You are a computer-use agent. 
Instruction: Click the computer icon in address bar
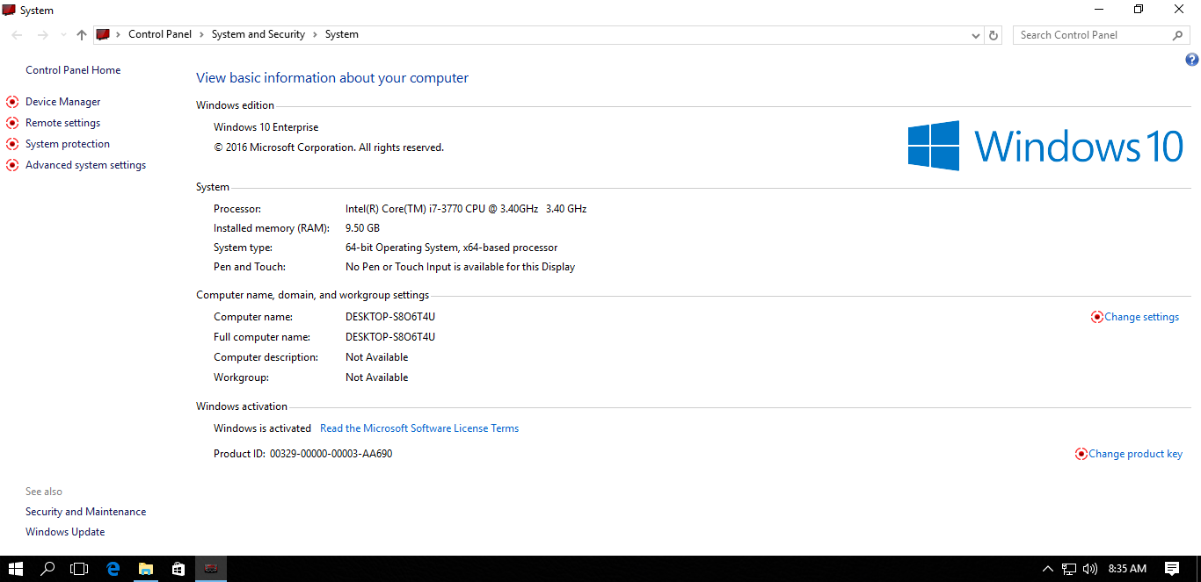102,34
